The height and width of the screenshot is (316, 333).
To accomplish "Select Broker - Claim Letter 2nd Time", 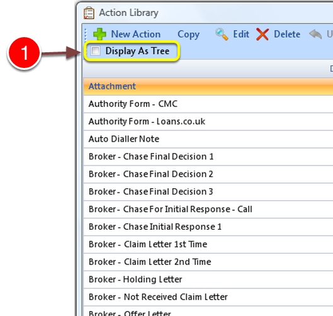I will point(208,262).
